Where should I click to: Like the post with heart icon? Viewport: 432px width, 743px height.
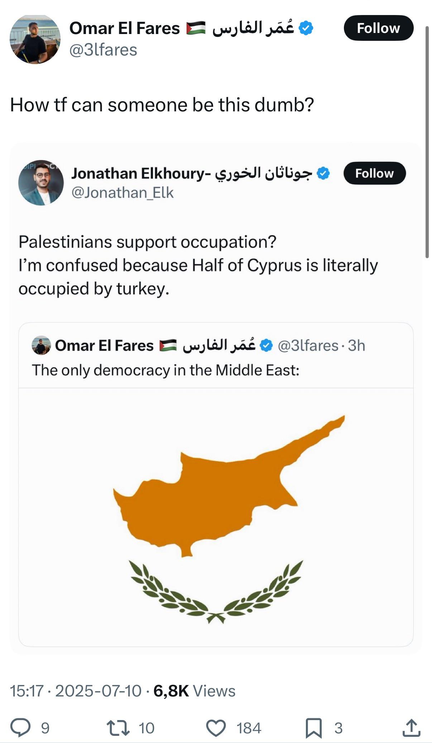216,728
